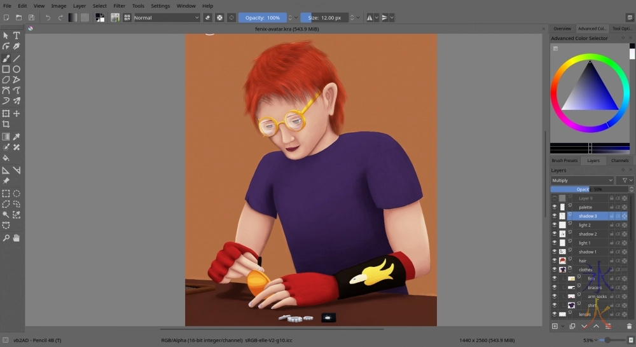Pick the Zoom magnifier tool
This screenshot has height=347, width=636.
coord(6,238)
